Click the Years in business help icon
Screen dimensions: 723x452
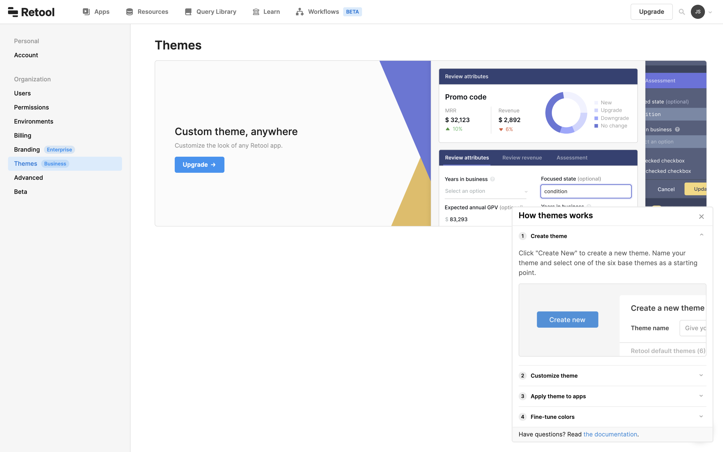pos(492,179)
